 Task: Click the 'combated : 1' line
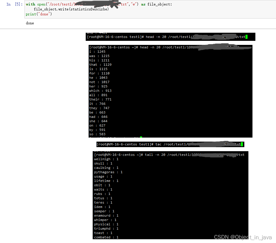(106, 237)
